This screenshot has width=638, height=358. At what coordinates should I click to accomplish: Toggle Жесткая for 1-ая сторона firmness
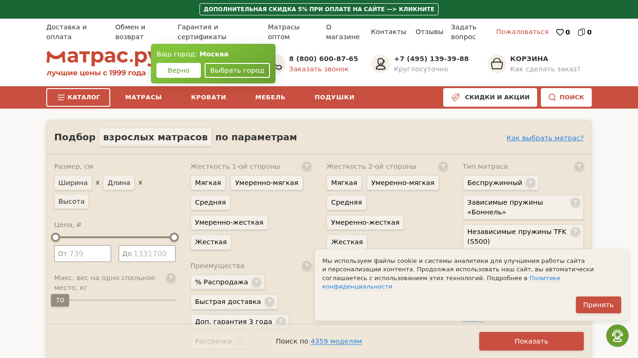pyautogui.click(x=211, y=242)
